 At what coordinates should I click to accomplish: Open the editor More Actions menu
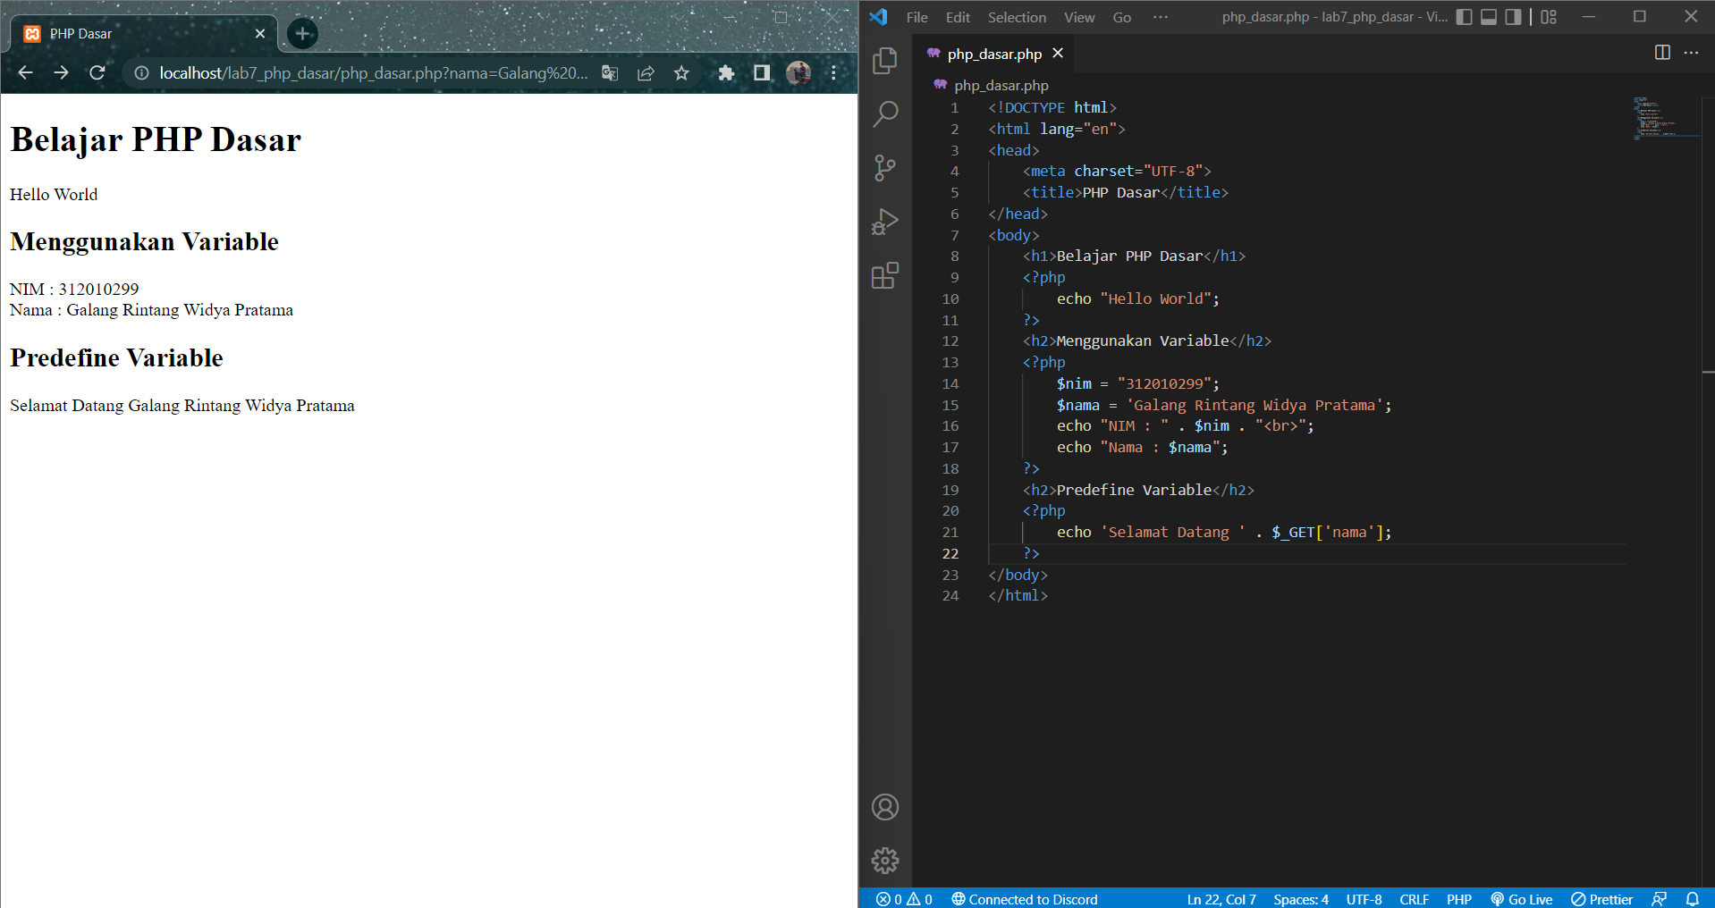(x=1691, y=53)
